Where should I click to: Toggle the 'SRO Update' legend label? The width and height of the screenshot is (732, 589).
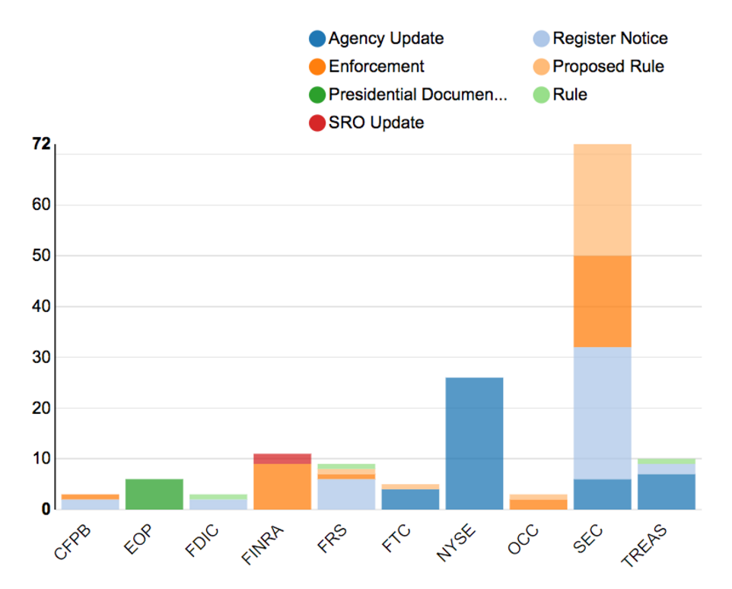tap(376, 123)
